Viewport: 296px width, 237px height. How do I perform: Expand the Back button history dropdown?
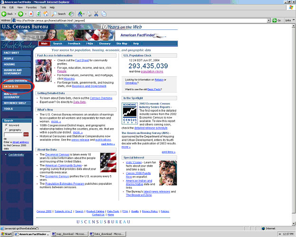pos(15,14)
